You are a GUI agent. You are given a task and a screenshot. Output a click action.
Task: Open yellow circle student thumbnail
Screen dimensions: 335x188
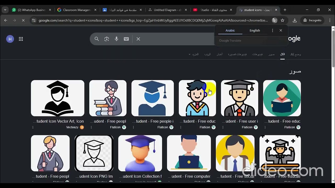235,153
